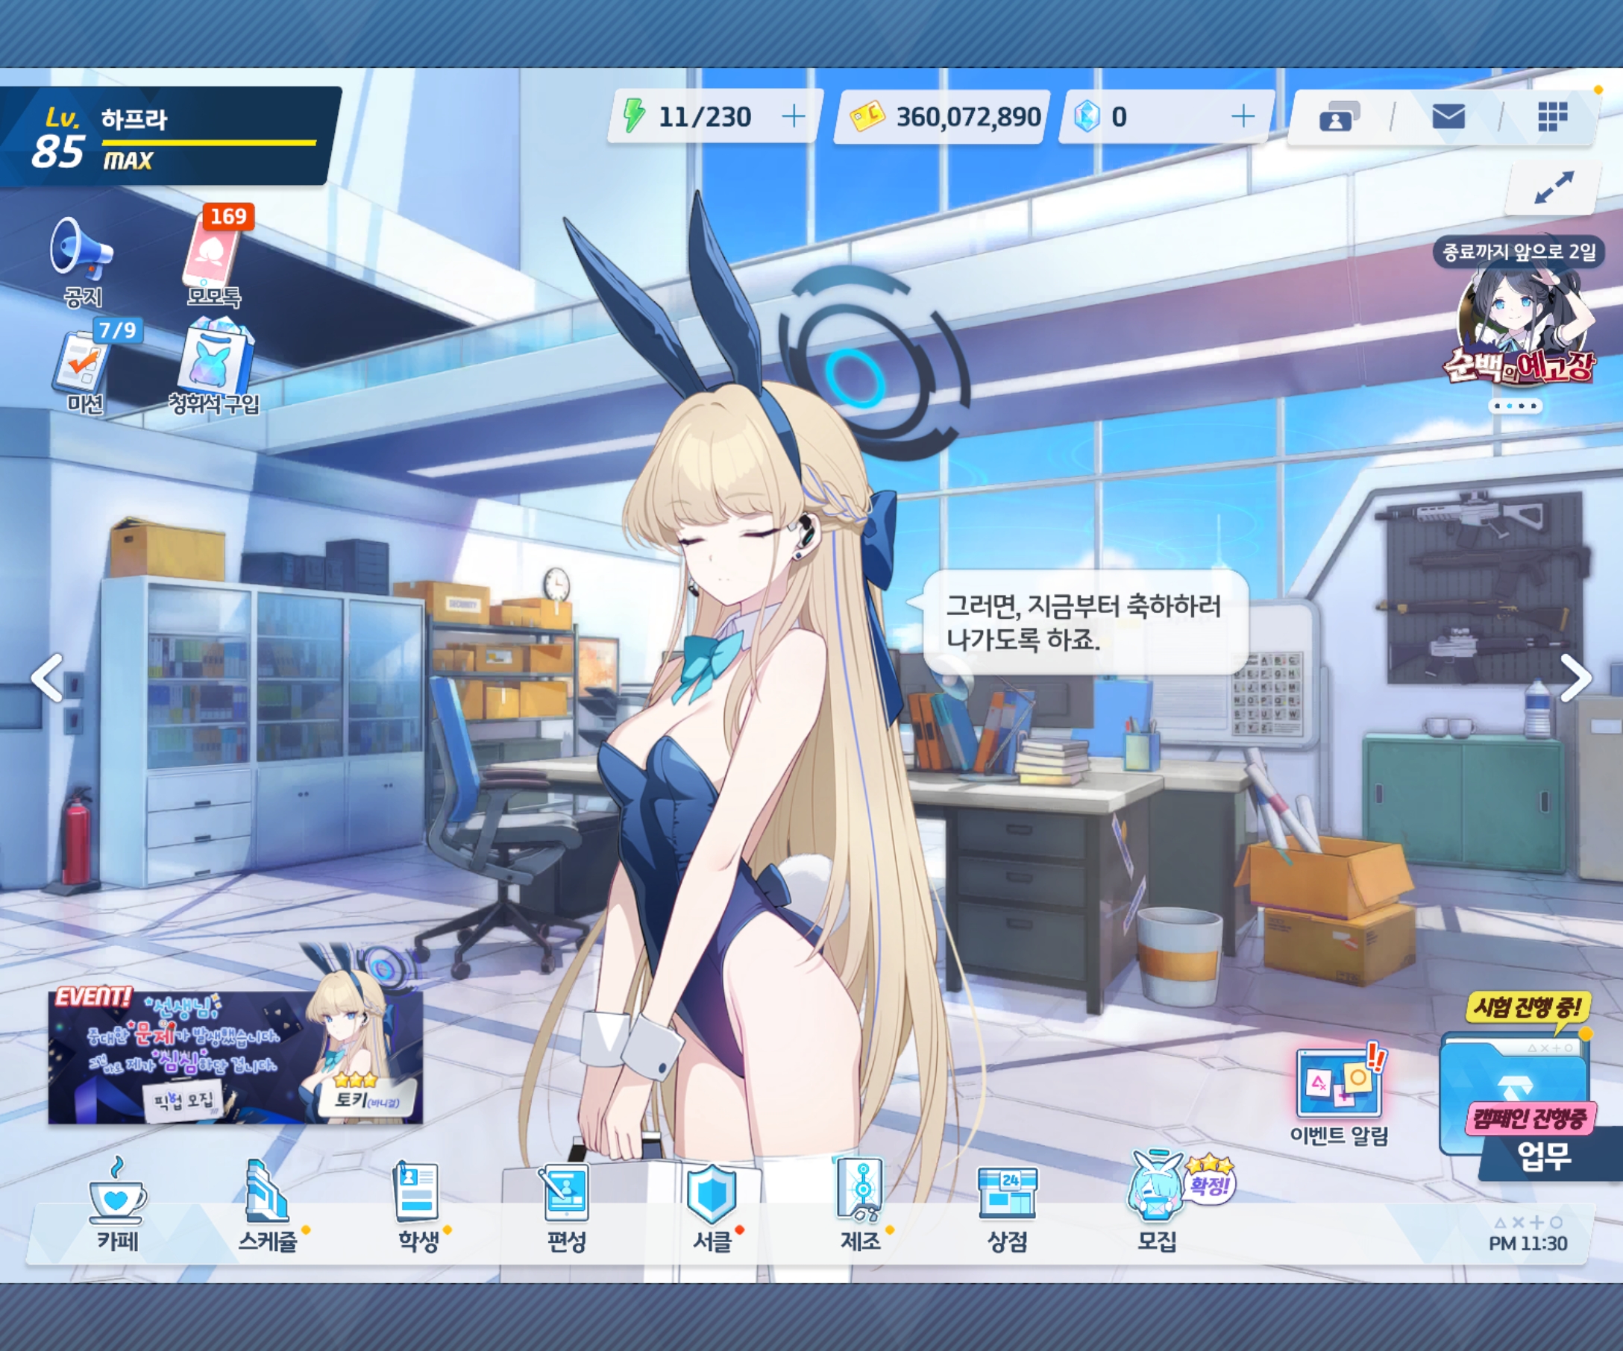Open the mail envelope icon

pos(1448,116)
